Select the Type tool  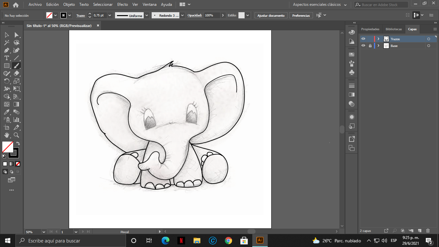tap(6, 58)
